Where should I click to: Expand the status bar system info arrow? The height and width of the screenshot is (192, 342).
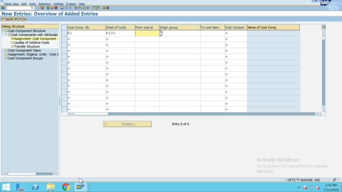pyautogui.click(x=285, y=180)
